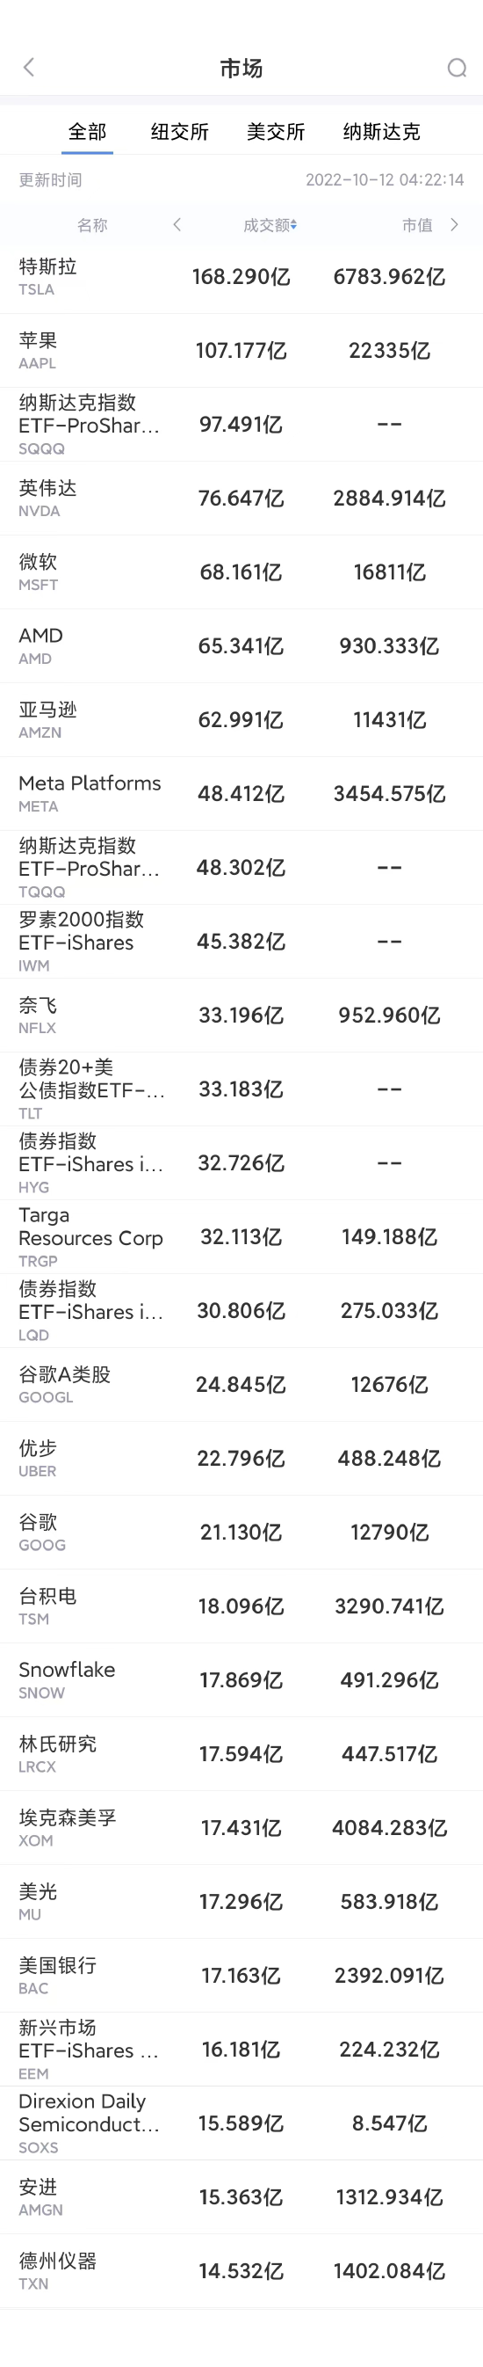483x2367 pixels.
Task: Click left chevron beside 名称 column
Action: [177, 224]
